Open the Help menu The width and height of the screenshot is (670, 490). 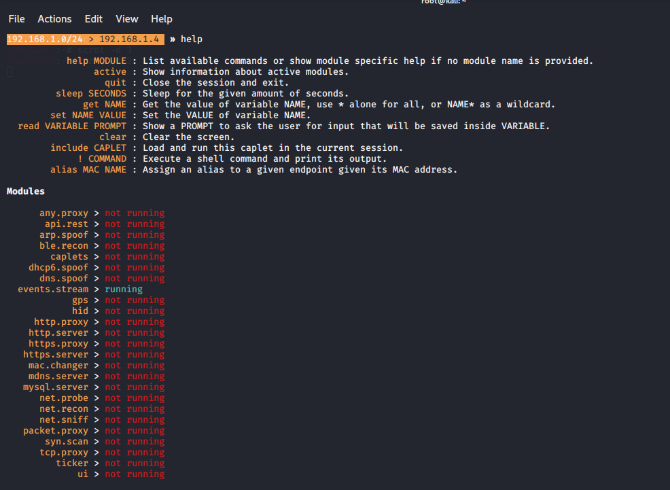[162, 19]
